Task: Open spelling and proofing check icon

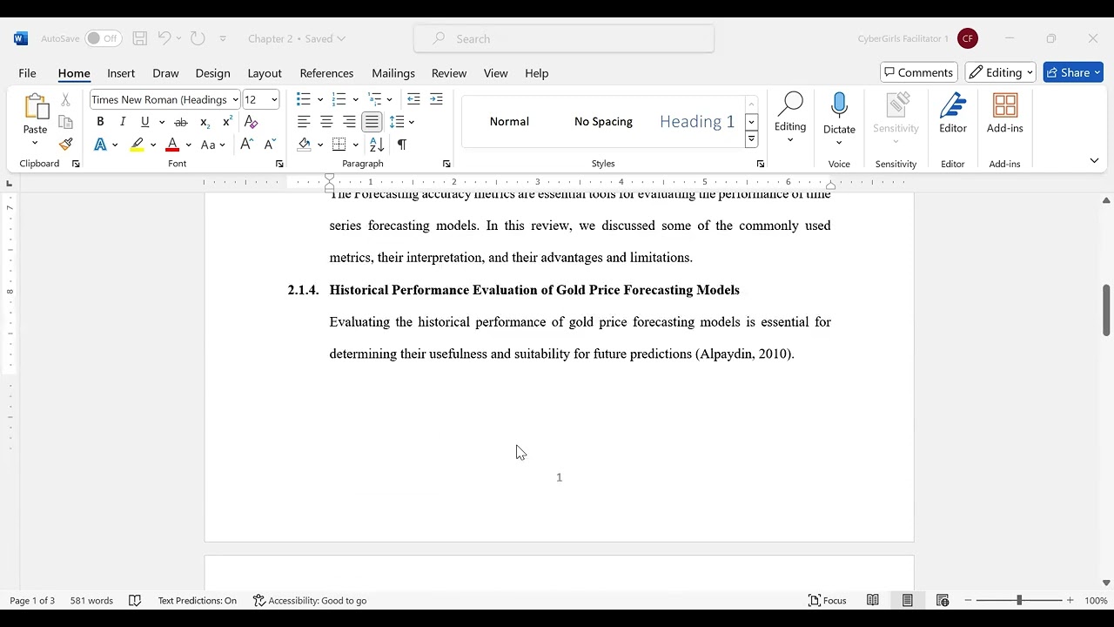Action: (135, 600)
